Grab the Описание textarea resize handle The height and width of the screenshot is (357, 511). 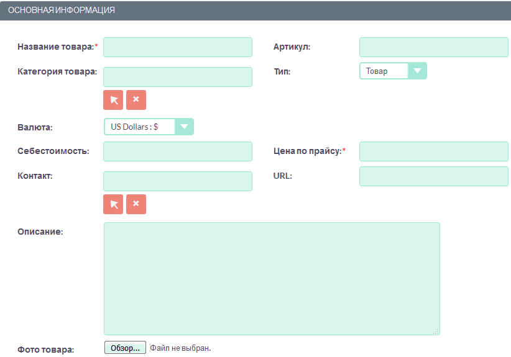[436, 332]
